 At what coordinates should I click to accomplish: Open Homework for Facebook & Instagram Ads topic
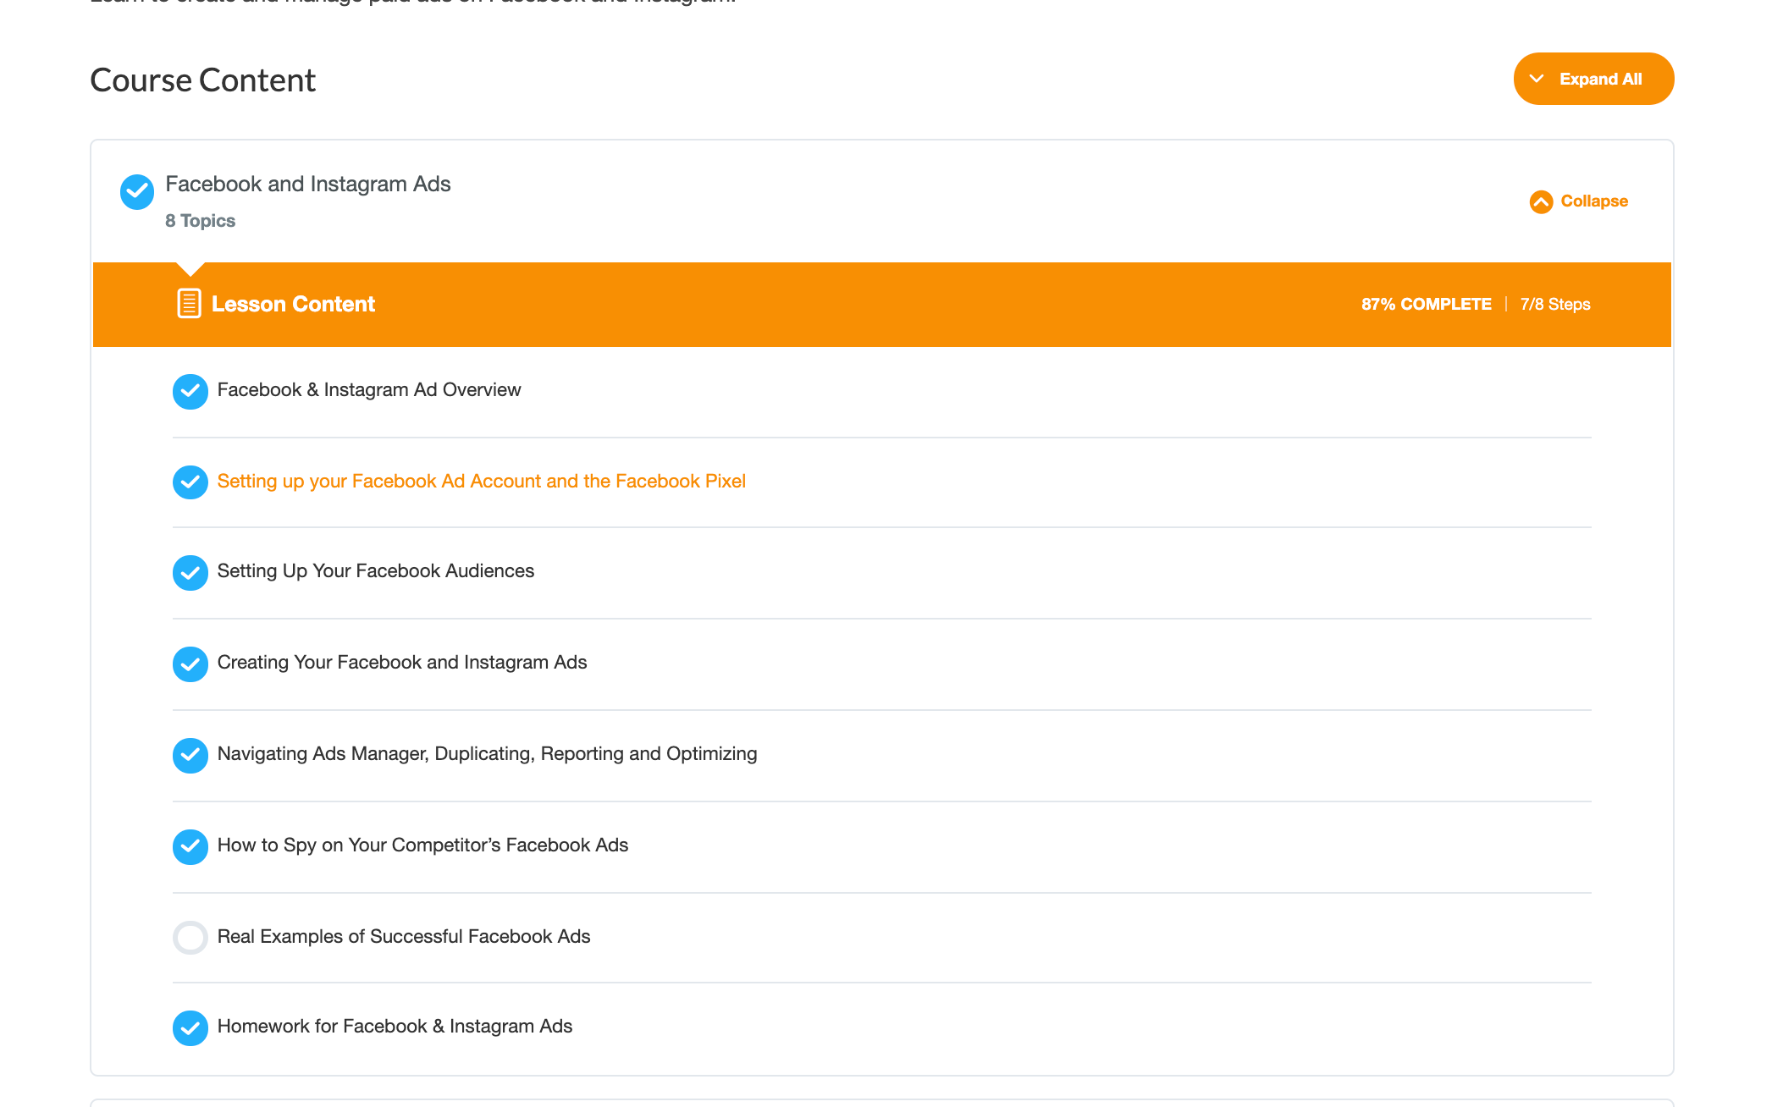(x=395, y=1027)
